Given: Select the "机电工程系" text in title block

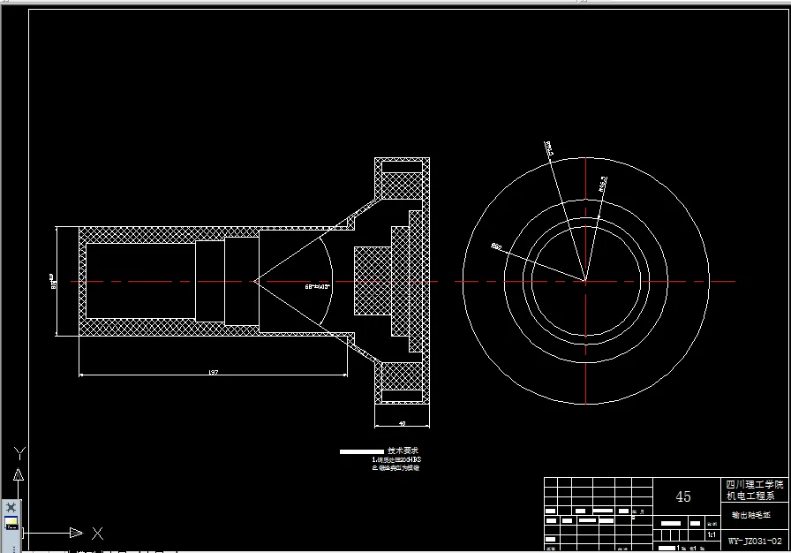Looking at the screenshot, I should coord(750,496).
